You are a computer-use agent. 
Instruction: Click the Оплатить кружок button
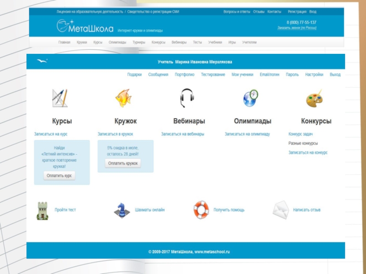tap(123, 163)
